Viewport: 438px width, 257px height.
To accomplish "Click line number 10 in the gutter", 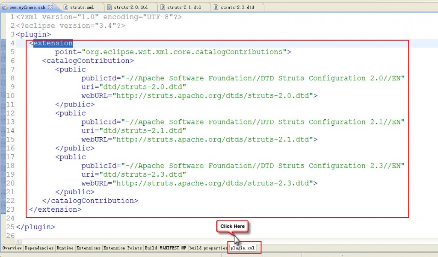I will pyautogui.click(x=10, y=96).
